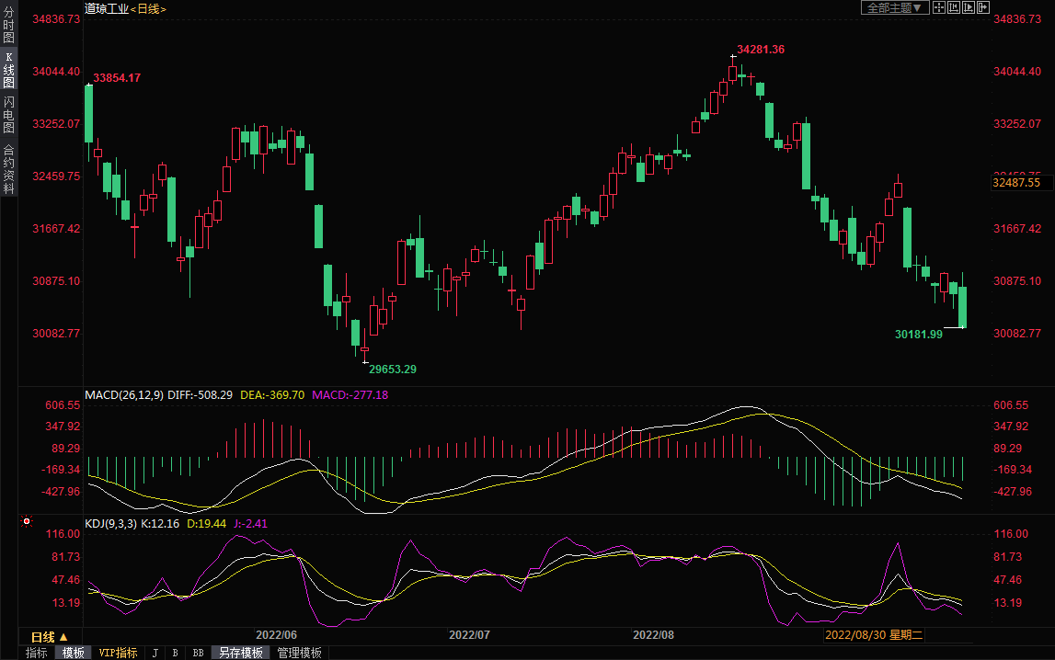Select the 模板 bottom tab
This screenshot has width=1055, height=660.
[73, 653]
